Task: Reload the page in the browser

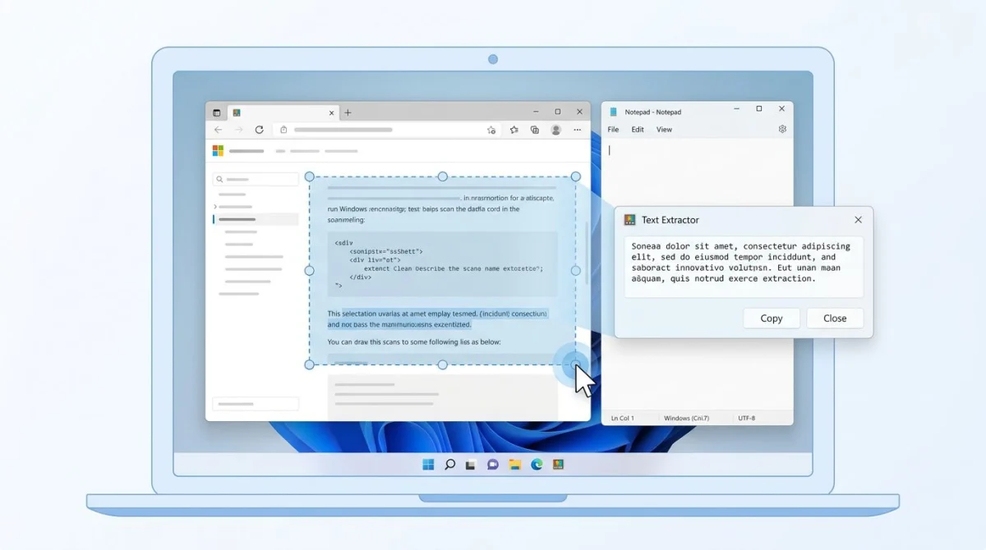Action: 259,130
